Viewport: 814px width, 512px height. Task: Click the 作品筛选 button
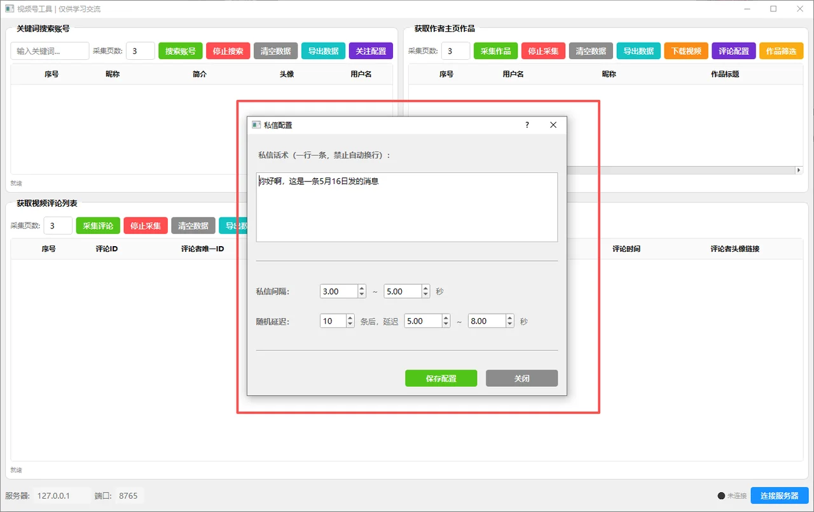(782, 51)
